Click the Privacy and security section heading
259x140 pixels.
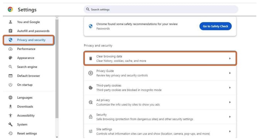(98, 46)
